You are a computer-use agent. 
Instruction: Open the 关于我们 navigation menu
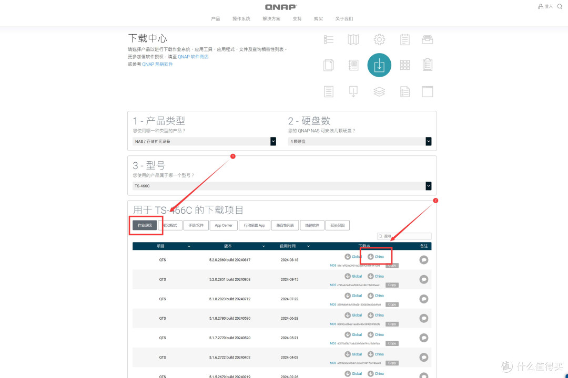[x=344, y=19]
